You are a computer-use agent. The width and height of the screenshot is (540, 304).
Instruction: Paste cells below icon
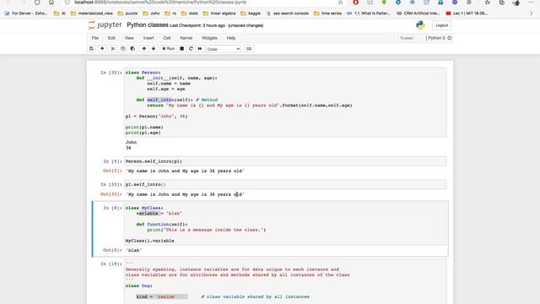[132, 49]
